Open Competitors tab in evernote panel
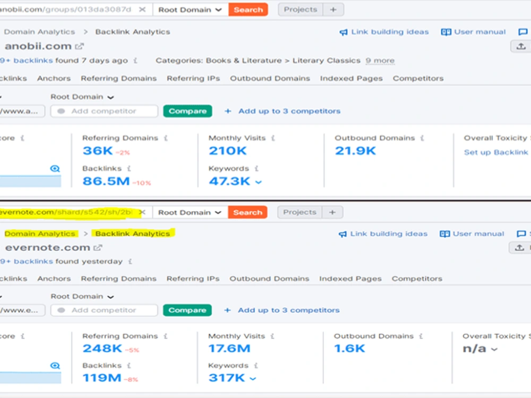531x398 pixels. (417, 279)
